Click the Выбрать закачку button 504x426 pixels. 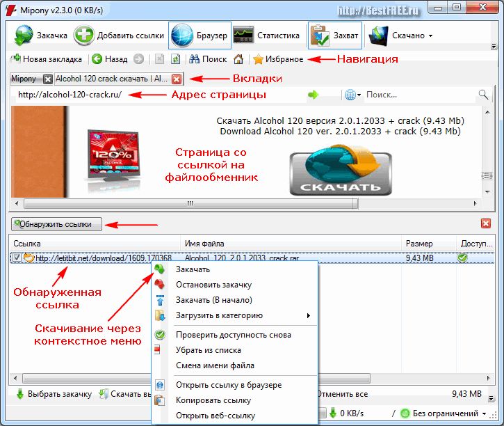(54, 394)
